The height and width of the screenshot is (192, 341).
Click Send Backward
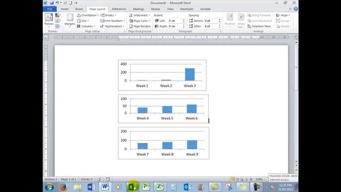(260, 21)
